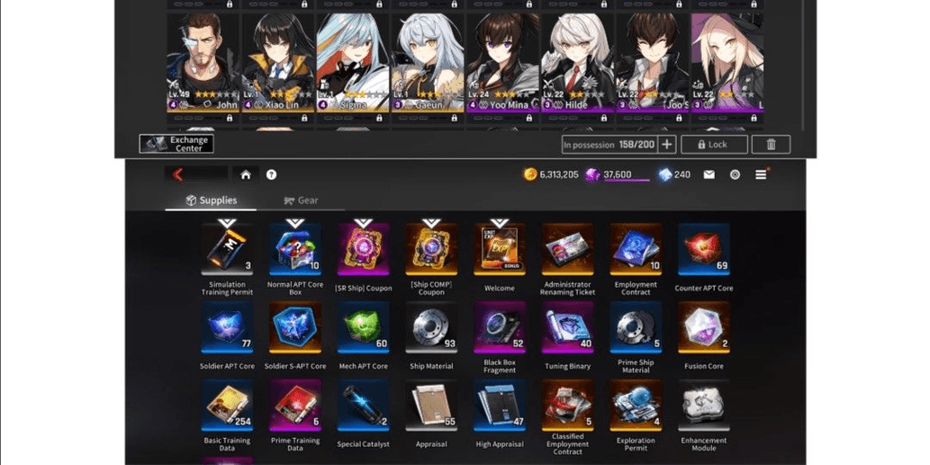Select the Gaeun character card

point(427,62)
